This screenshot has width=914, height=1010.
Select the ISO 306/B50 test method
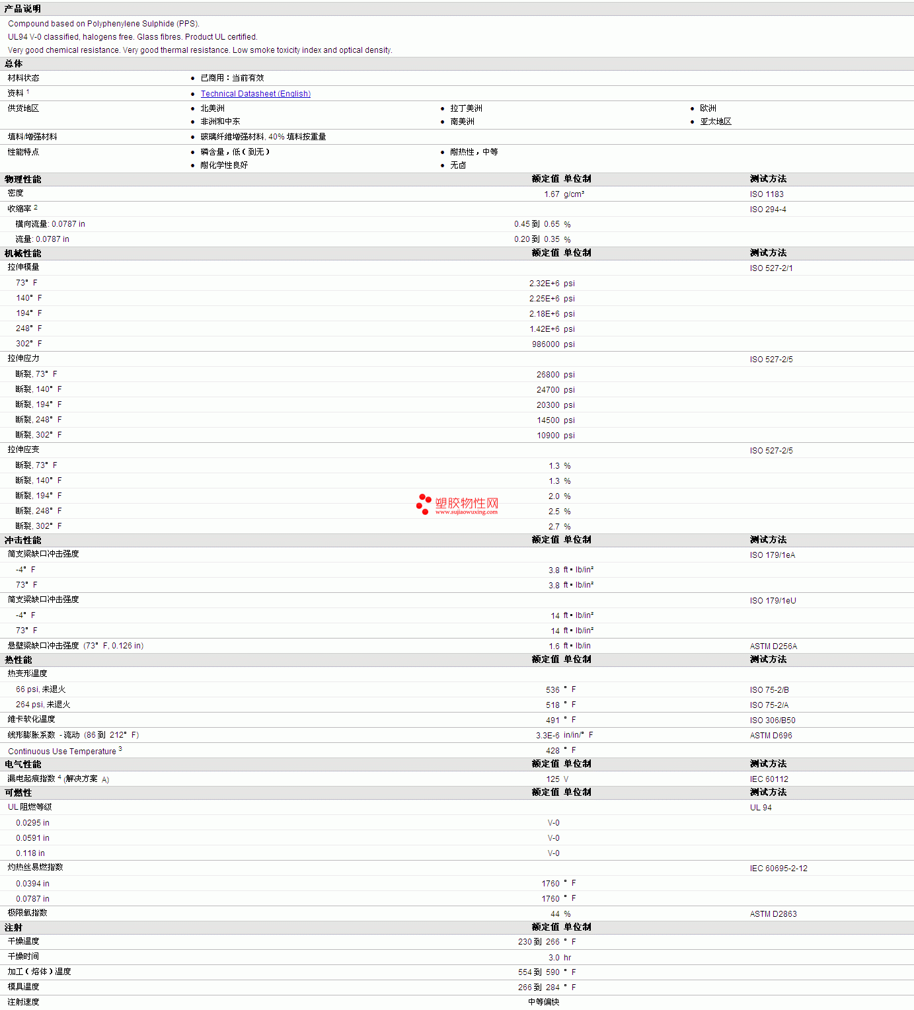773,720
